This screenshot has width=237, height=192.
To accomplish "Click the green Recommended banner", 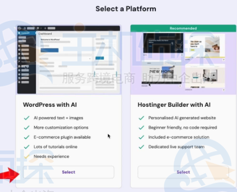I will coord(183,28).
